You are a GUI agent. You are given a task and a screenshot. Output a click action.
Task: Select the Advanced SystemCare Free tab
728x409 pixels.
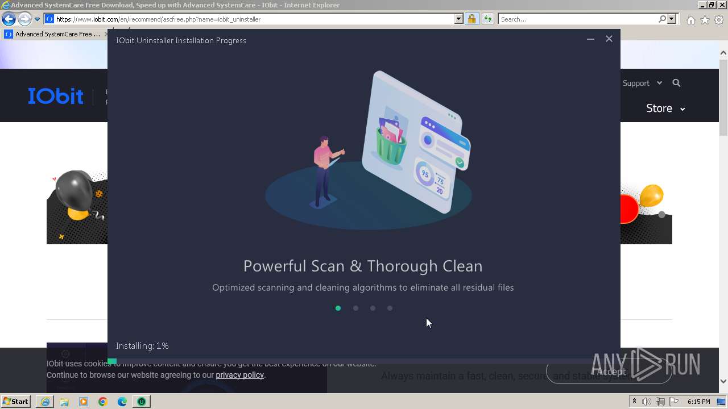pos(54,34)
